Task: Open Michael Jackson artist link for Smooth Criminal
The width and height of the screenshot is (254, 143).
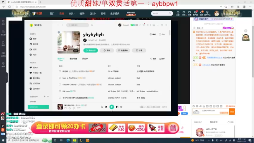Action: coord(114,85)
